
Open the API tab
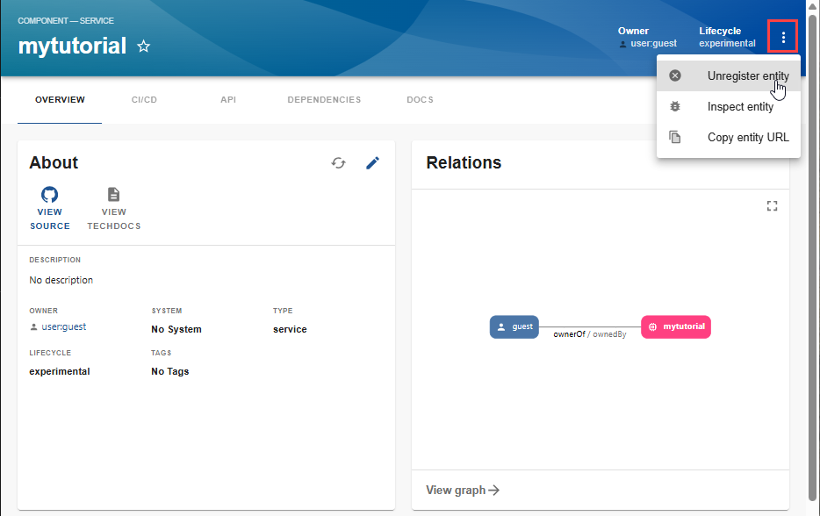pyautogui.click(x=228, y=99)
